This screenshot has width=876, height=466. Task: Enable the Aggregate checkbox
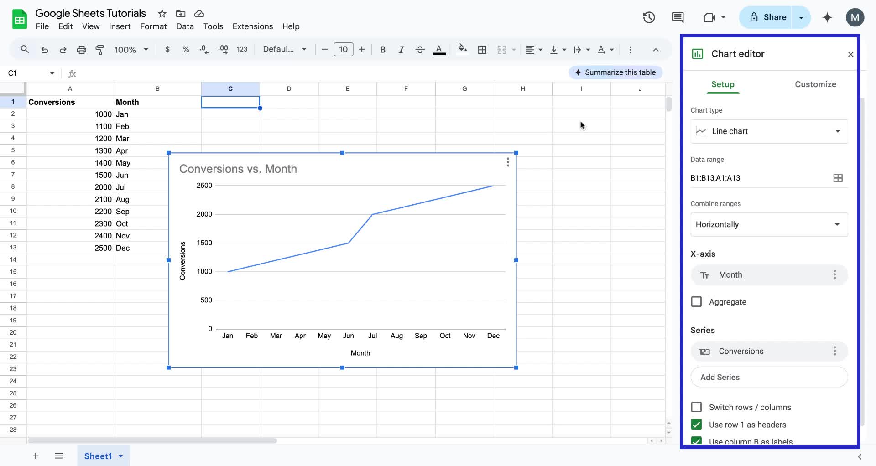[697, 301]
